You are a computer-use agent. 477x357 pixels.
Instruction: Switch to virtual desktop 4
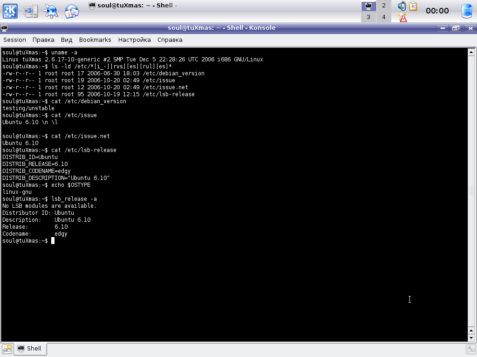click(x=384, y=17)
